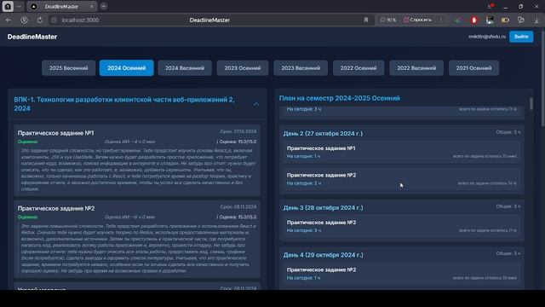Viewport: 545px width, 307px height.
Task: Click the День 4 (29 октября 2024 г.) heading
Action: pos(323,255)
